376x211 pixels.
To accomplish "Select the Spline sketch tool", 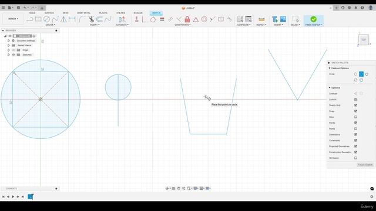I will [55, 19].
